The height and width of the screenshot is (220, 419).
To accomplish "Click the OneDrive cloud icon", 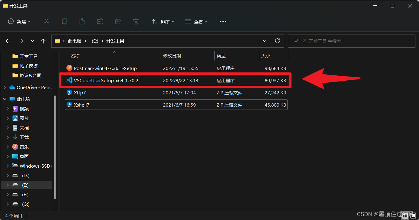I will tap(12, 87).
